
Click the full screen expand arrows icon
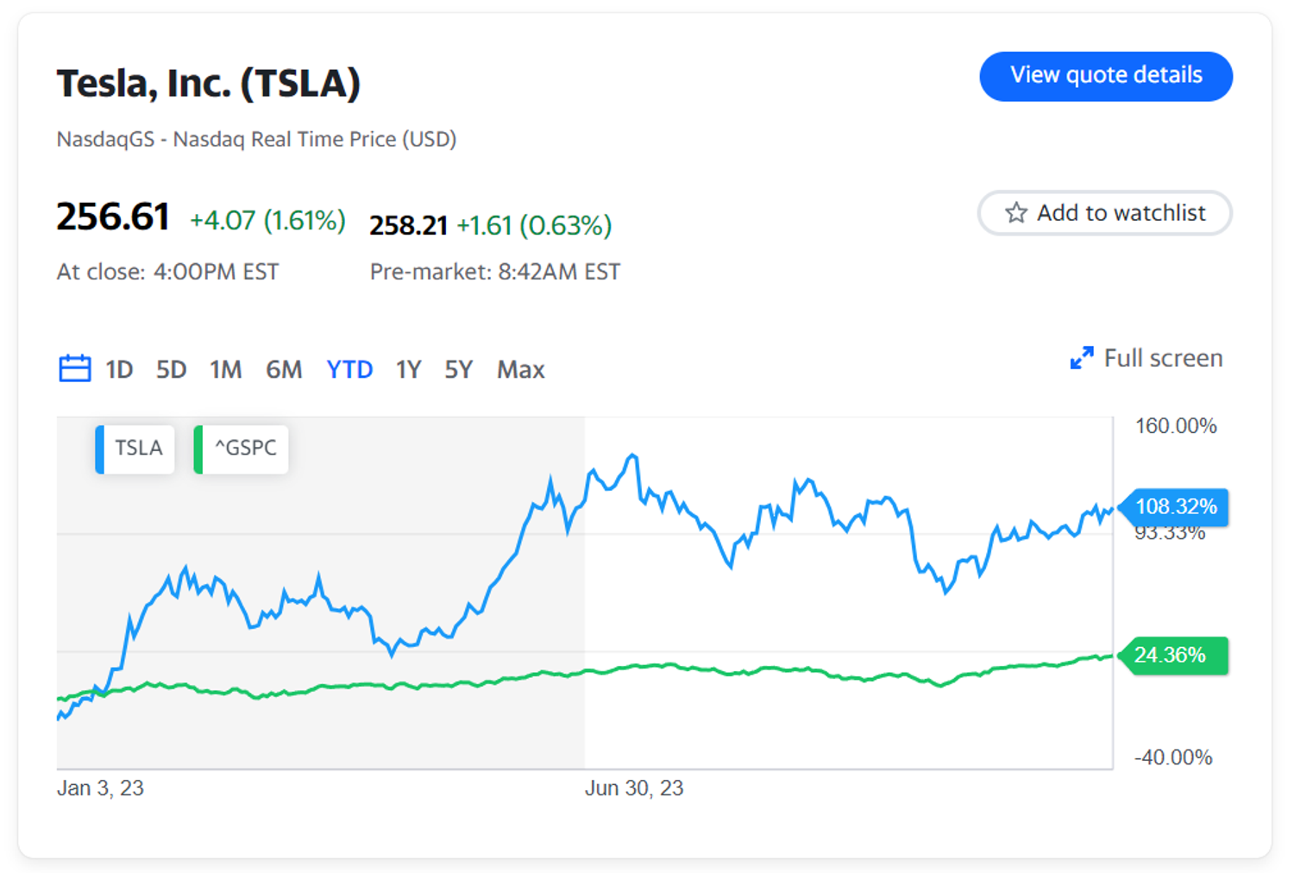pyautogui.click(x=1082, y=358)
